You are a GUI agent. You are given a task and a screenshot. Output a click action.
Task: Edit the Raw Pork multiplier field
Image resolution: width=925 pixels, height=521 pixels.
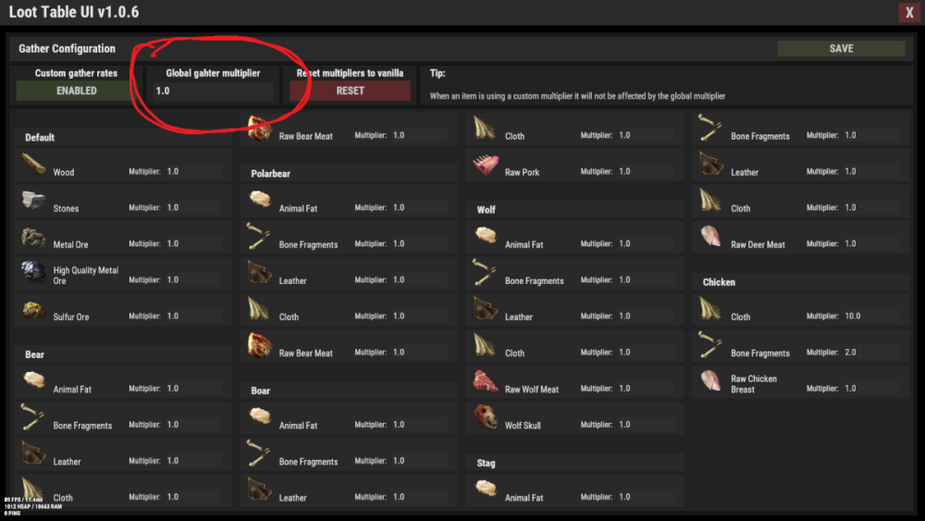[644, 172]
